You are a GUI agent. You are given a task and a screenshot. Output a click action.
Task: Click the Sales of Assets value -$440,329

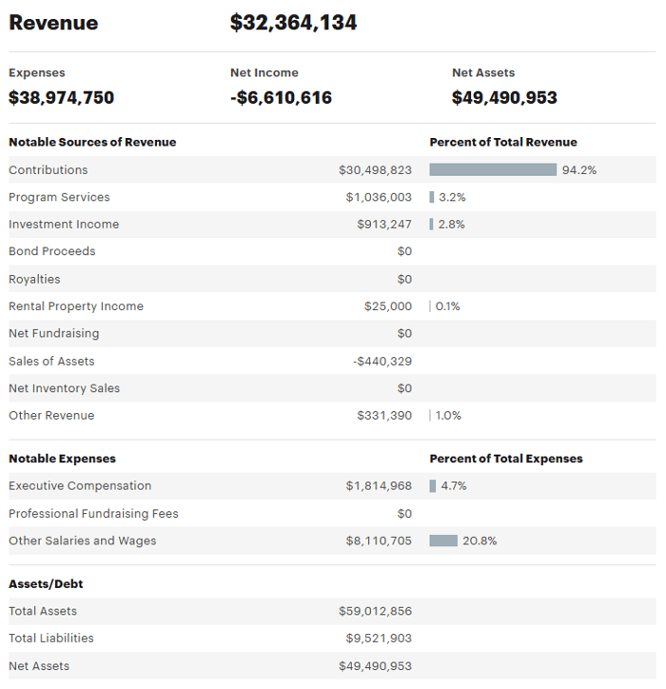[382, 361]
